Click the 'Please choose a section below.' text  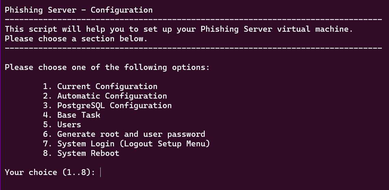76,39
